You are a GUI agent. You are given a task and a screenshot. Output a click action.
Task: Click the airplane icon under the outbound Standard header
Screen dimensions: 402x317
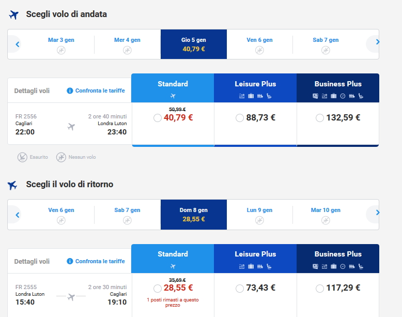[x=173, y=96]
